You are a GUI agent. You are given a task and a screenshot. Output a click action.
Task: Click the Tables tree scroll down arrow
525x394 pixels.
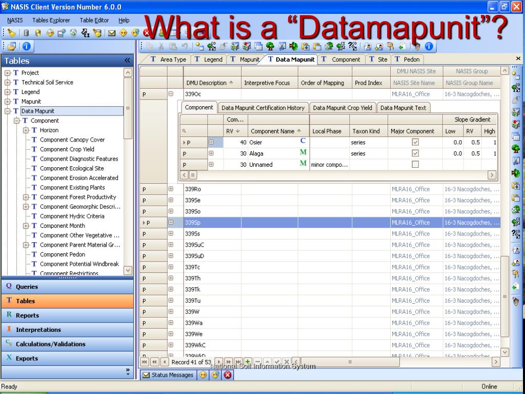click(128, 270)
